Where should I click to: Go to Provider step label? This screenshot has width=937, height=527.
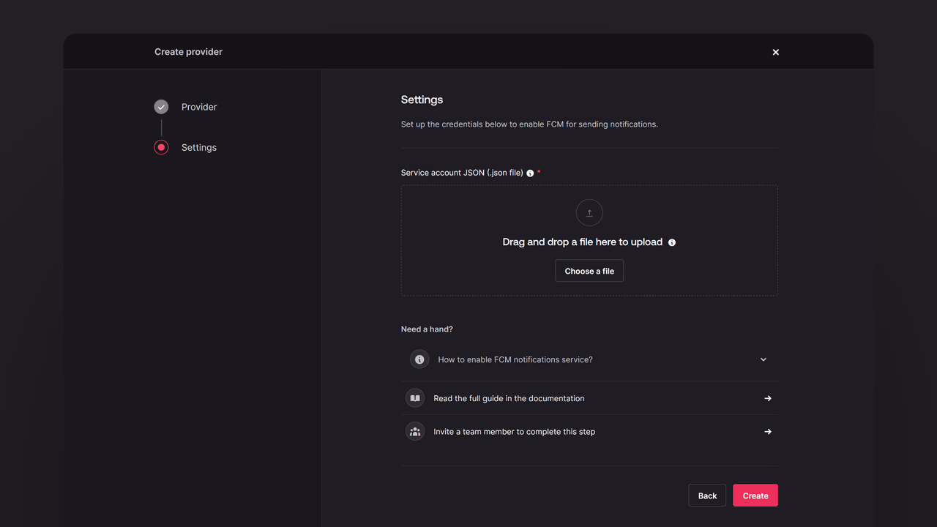coord(199,107)
